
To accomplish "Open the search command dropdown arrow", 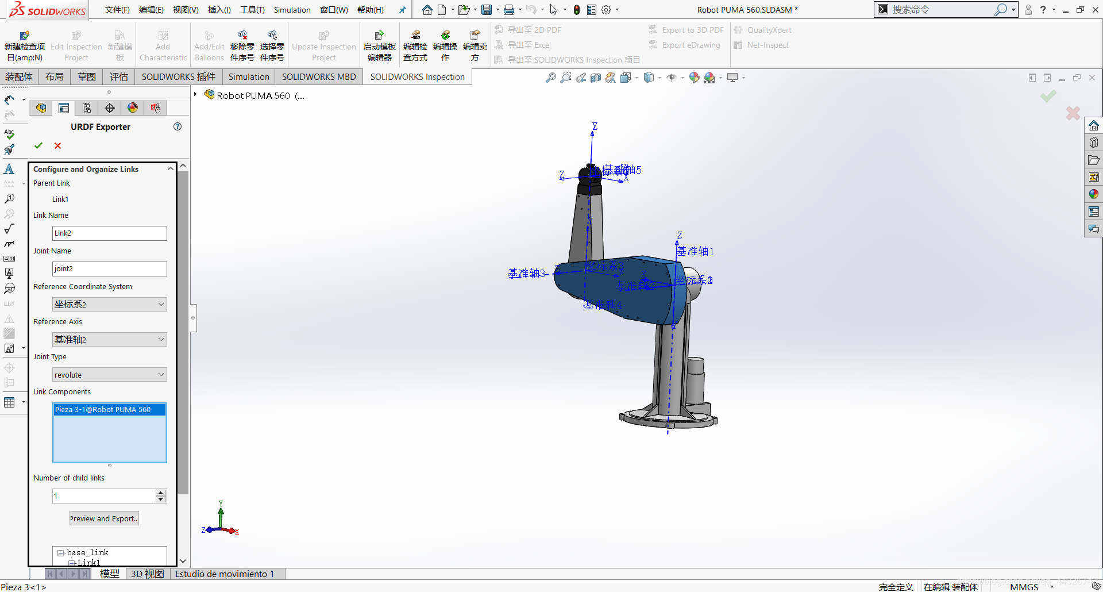I will click(x=1013, y=10).
